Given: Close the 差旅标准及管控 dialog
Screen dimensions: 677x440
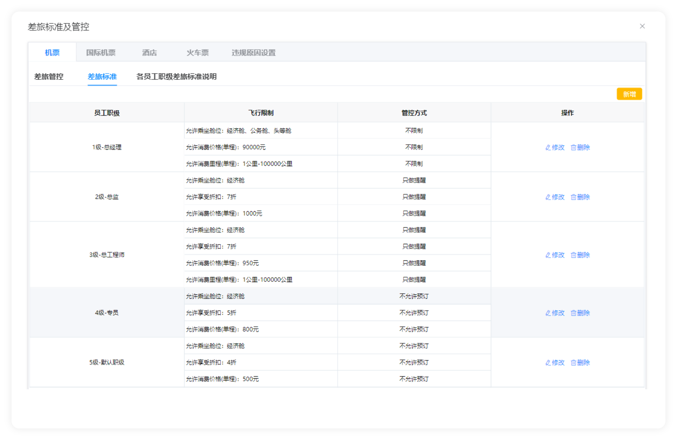Looking at the screenshot, I should point(642,26).
